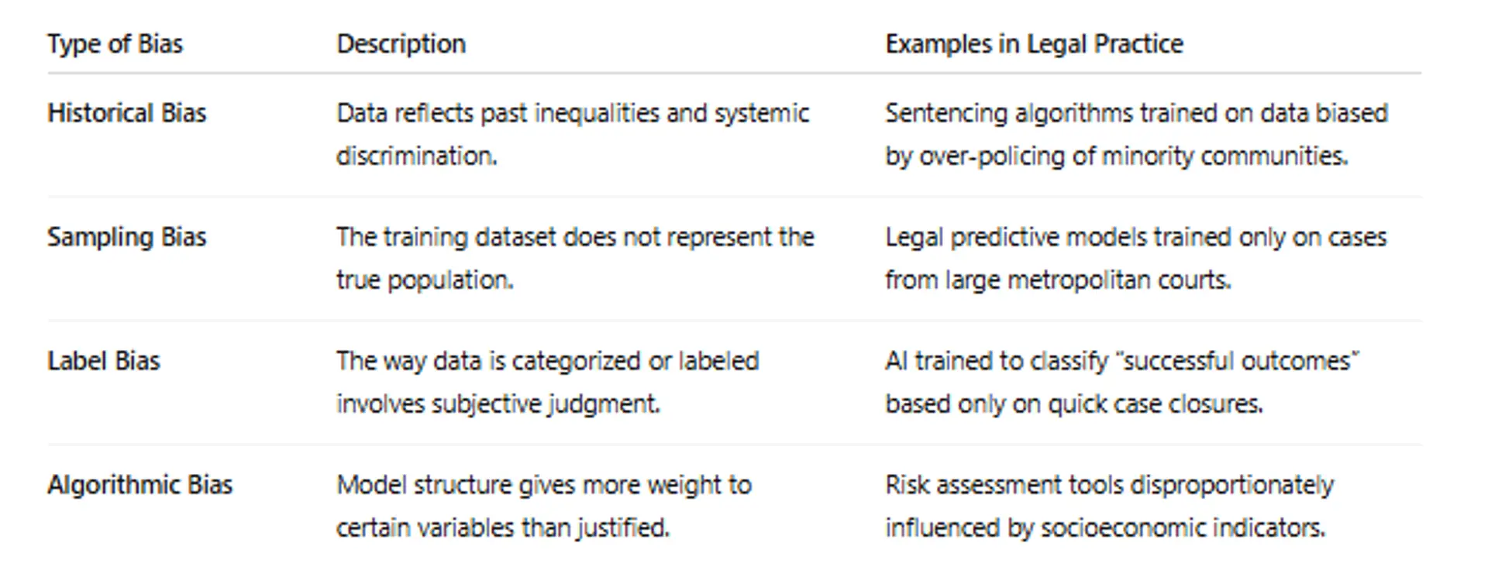This screenshot has height=567, width=1488.
Task: Click the words "socioeconomic indicators"
Action: (x=1182, y=528)
